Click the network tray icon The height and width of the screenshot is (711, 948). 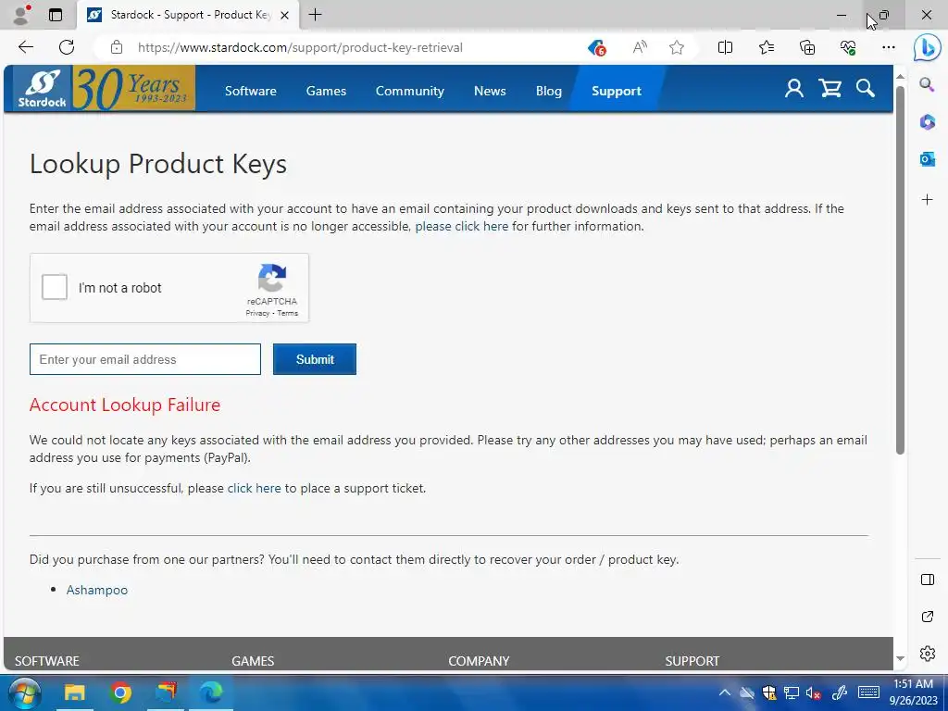click(791, 692)
